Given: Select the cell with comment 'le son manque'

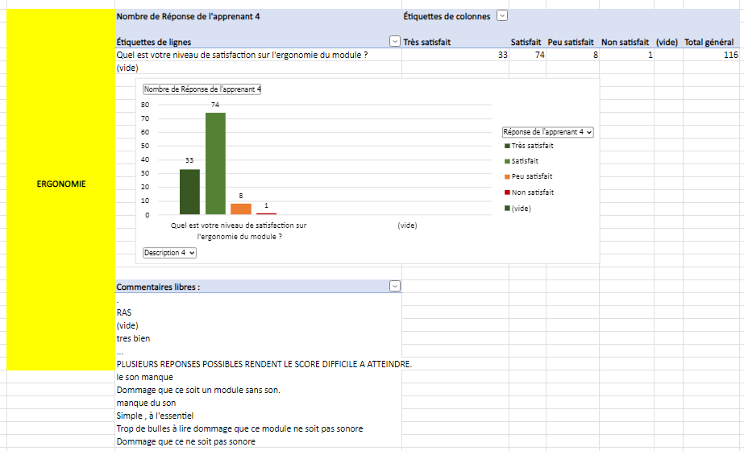Looking at the screenshot, I should click(x=145, y=377).
